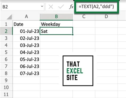Click the fill handle of cell B2

click(x=73, y=35)
